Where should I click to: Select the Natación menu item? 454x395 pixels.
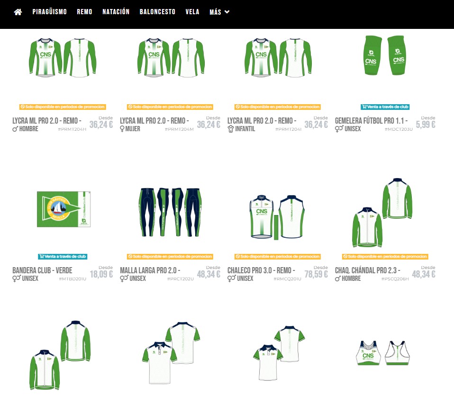tap(116, 12)
